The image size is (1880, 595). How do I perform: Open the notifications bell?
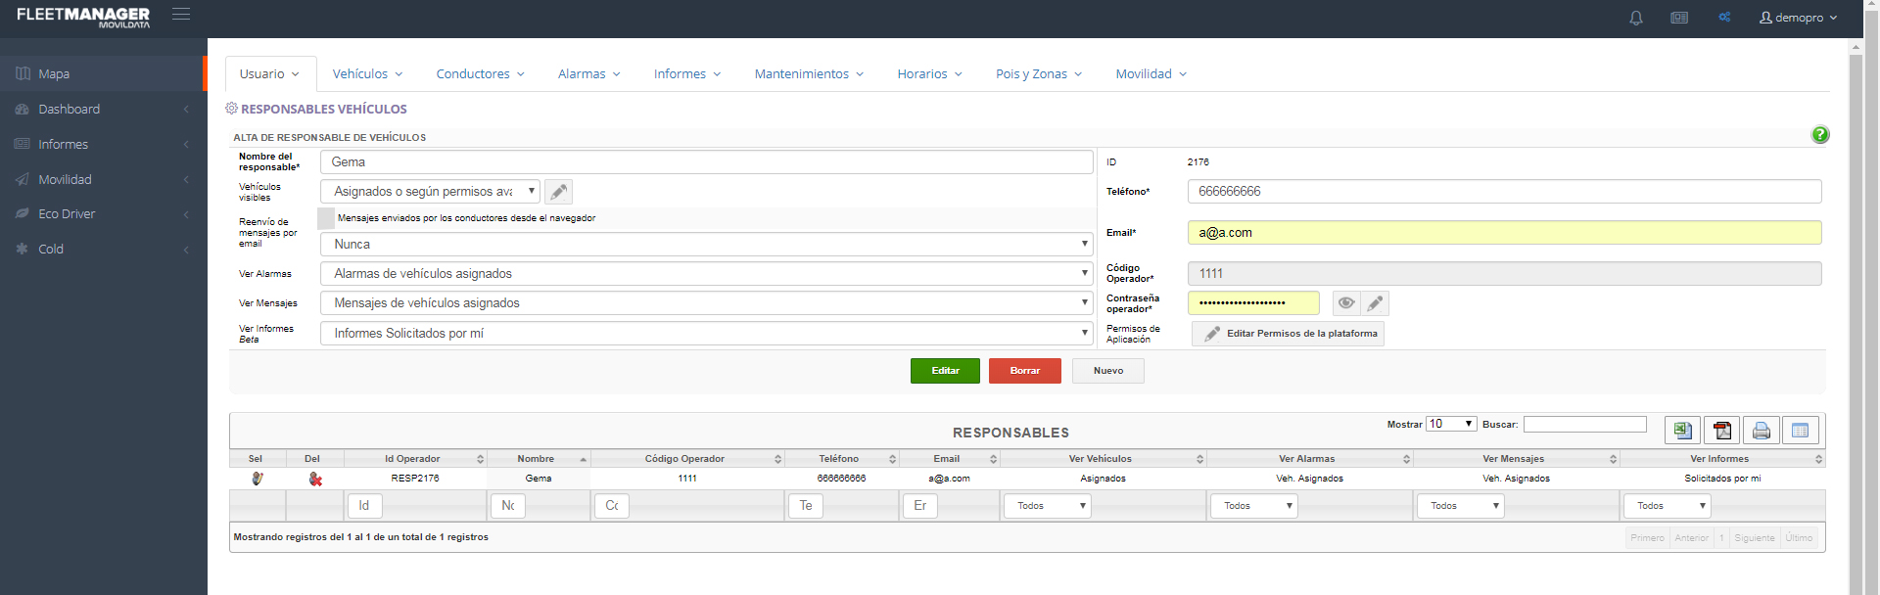click(x=1635, y=18)
